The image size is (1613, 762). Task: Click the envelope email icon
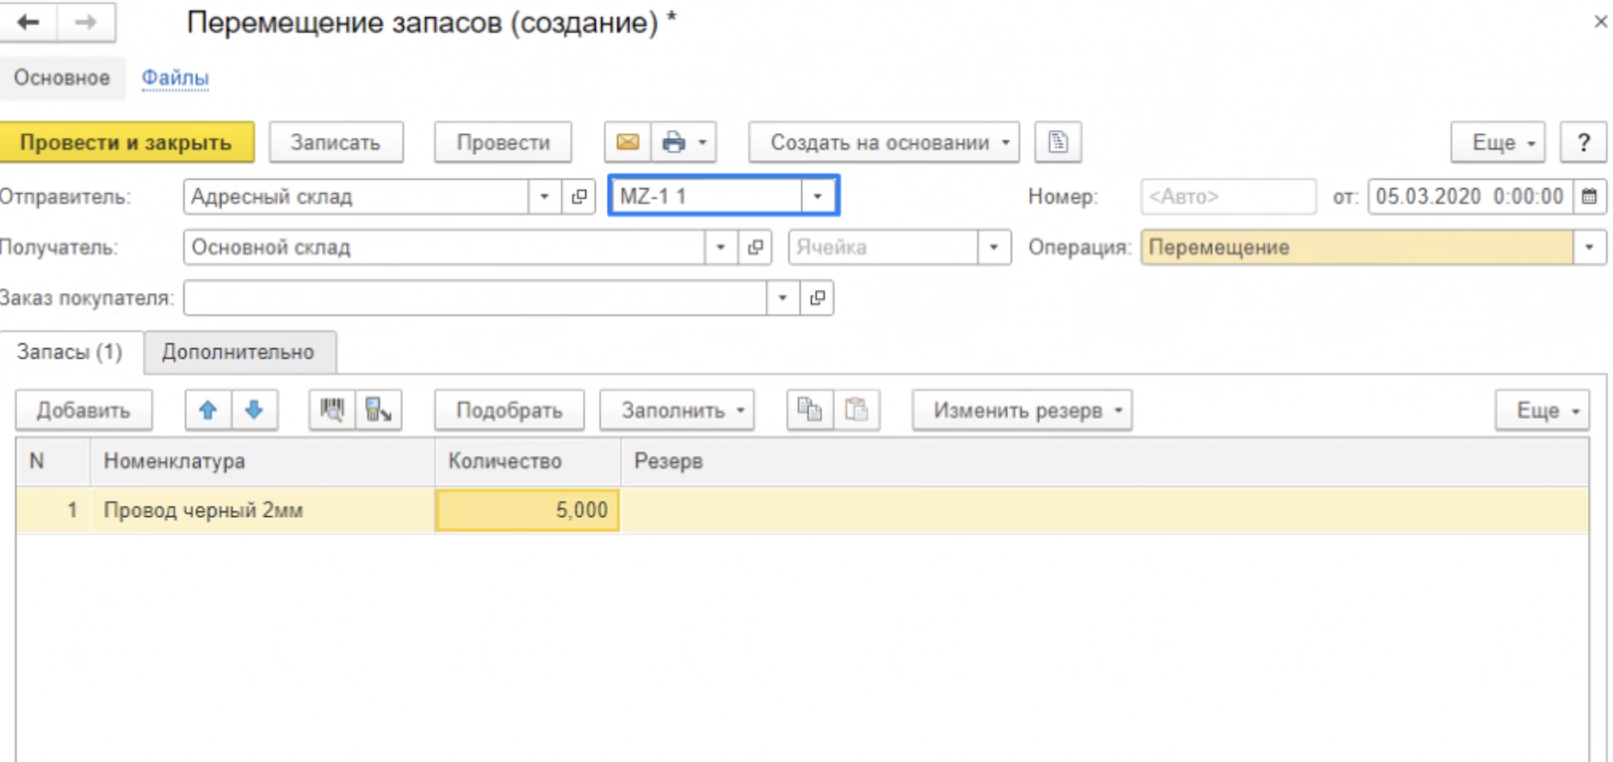627,142
